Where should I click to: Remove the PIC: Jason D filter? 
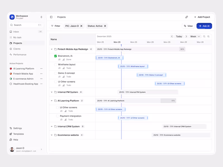81,26
